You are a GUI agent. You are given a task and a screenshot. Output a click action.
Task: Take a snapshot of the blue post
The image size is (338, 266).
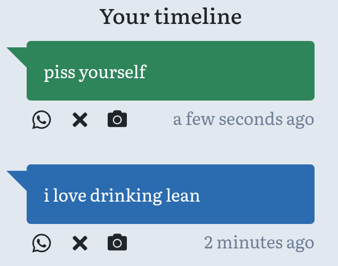117,242
